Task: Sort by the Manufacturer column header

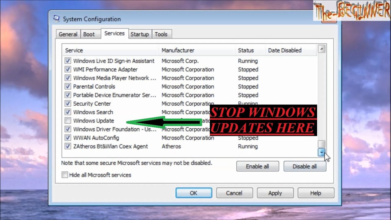Action: (x=197, y=50)
